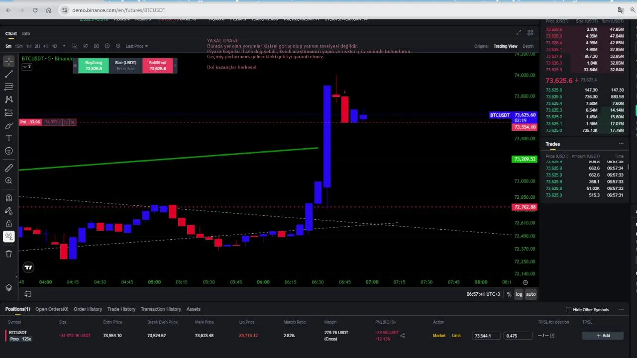The image size is (637, 358).
Task: Open the chart indicators icon in toolbar
Action: [75, 46]
